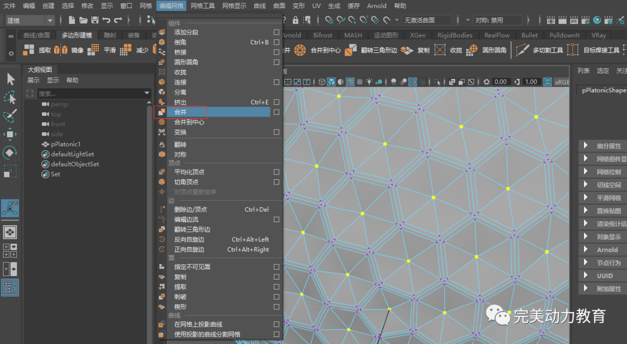This screenshot has width=627, height=344.
Task: Pick the Paint selection brush tool
Action: (x=10, y=116)
